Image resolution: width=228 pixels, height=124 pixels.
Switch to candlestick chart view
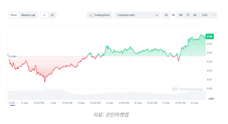[x=52, y=15]
